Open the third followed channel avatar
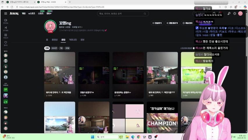 6,66
